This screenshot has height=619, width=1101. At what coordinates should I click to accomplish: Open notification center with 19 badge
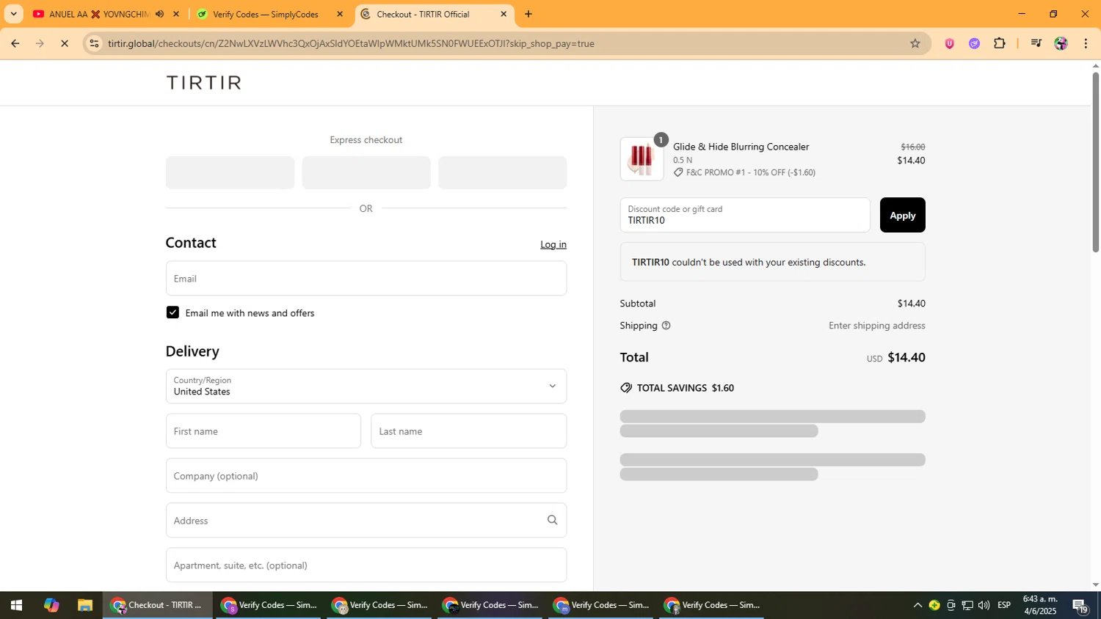(1080, 606)
